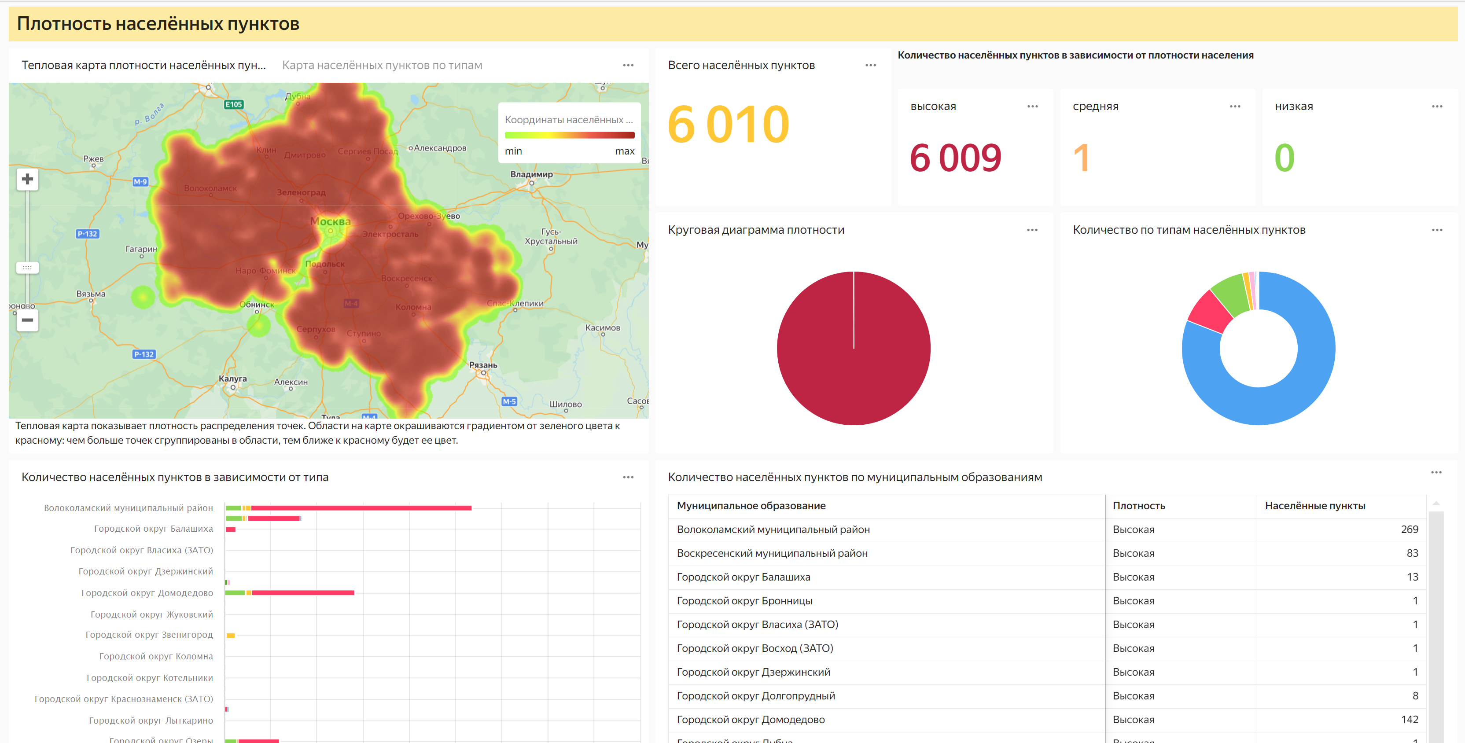
Task: Click the value 83 in the table
Action: coord(1412,554)
